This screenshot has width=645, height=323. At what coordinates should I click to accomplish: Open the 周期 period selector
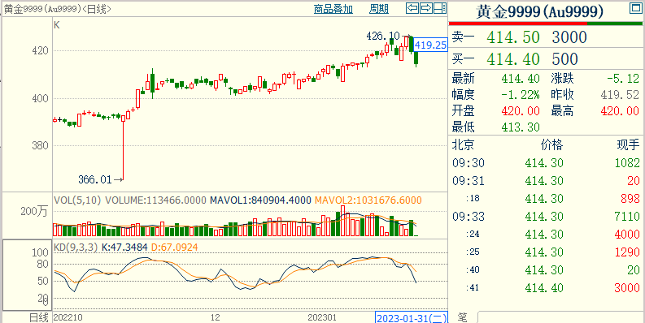(x=378, y=9)
